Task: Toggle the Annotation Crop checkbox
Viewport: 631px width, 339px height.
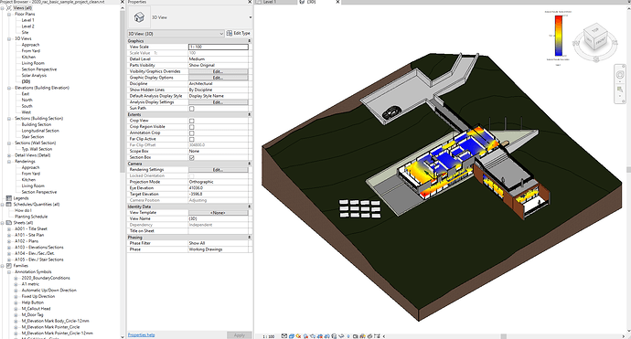Action: coord(191,133)
